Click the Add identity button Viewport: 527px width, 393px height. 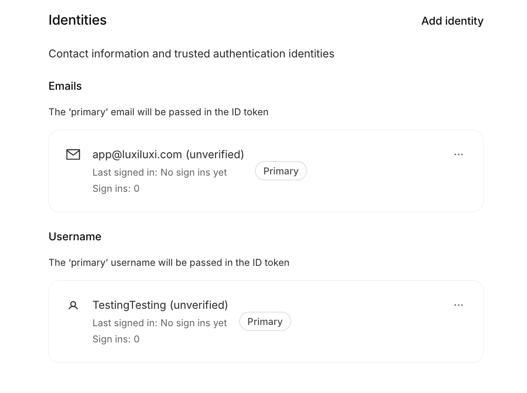(x=452, y=21)
